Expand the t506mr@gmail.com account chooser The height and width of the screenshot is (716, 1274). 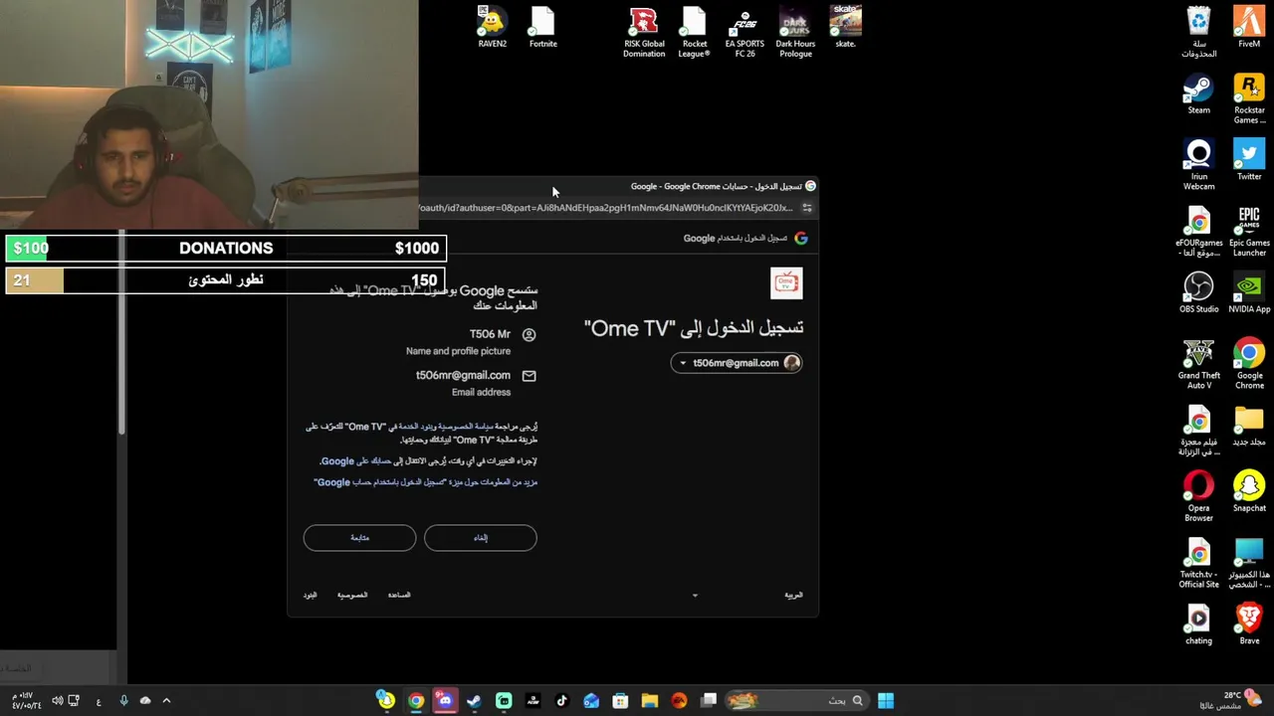737,363
